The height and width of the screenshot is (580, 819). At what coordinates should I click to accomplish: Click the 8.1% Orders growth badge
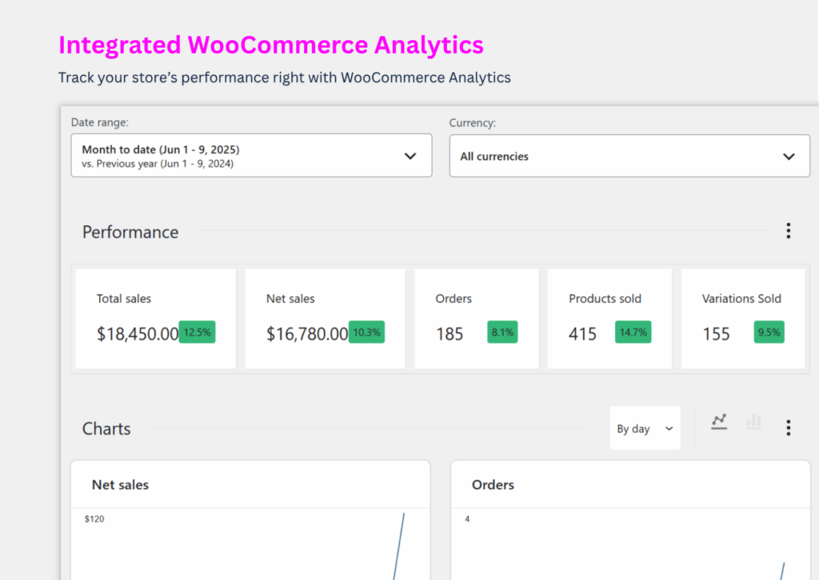(x=502, y=332)
